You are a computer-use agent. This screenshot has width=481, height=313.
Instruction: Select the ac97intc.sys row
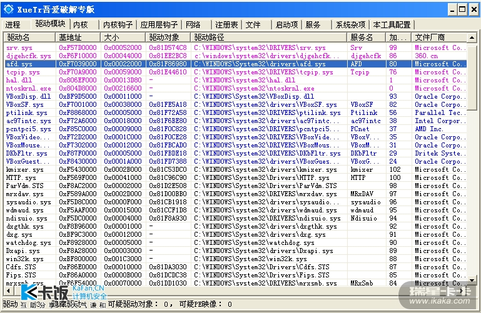point(235,121)
